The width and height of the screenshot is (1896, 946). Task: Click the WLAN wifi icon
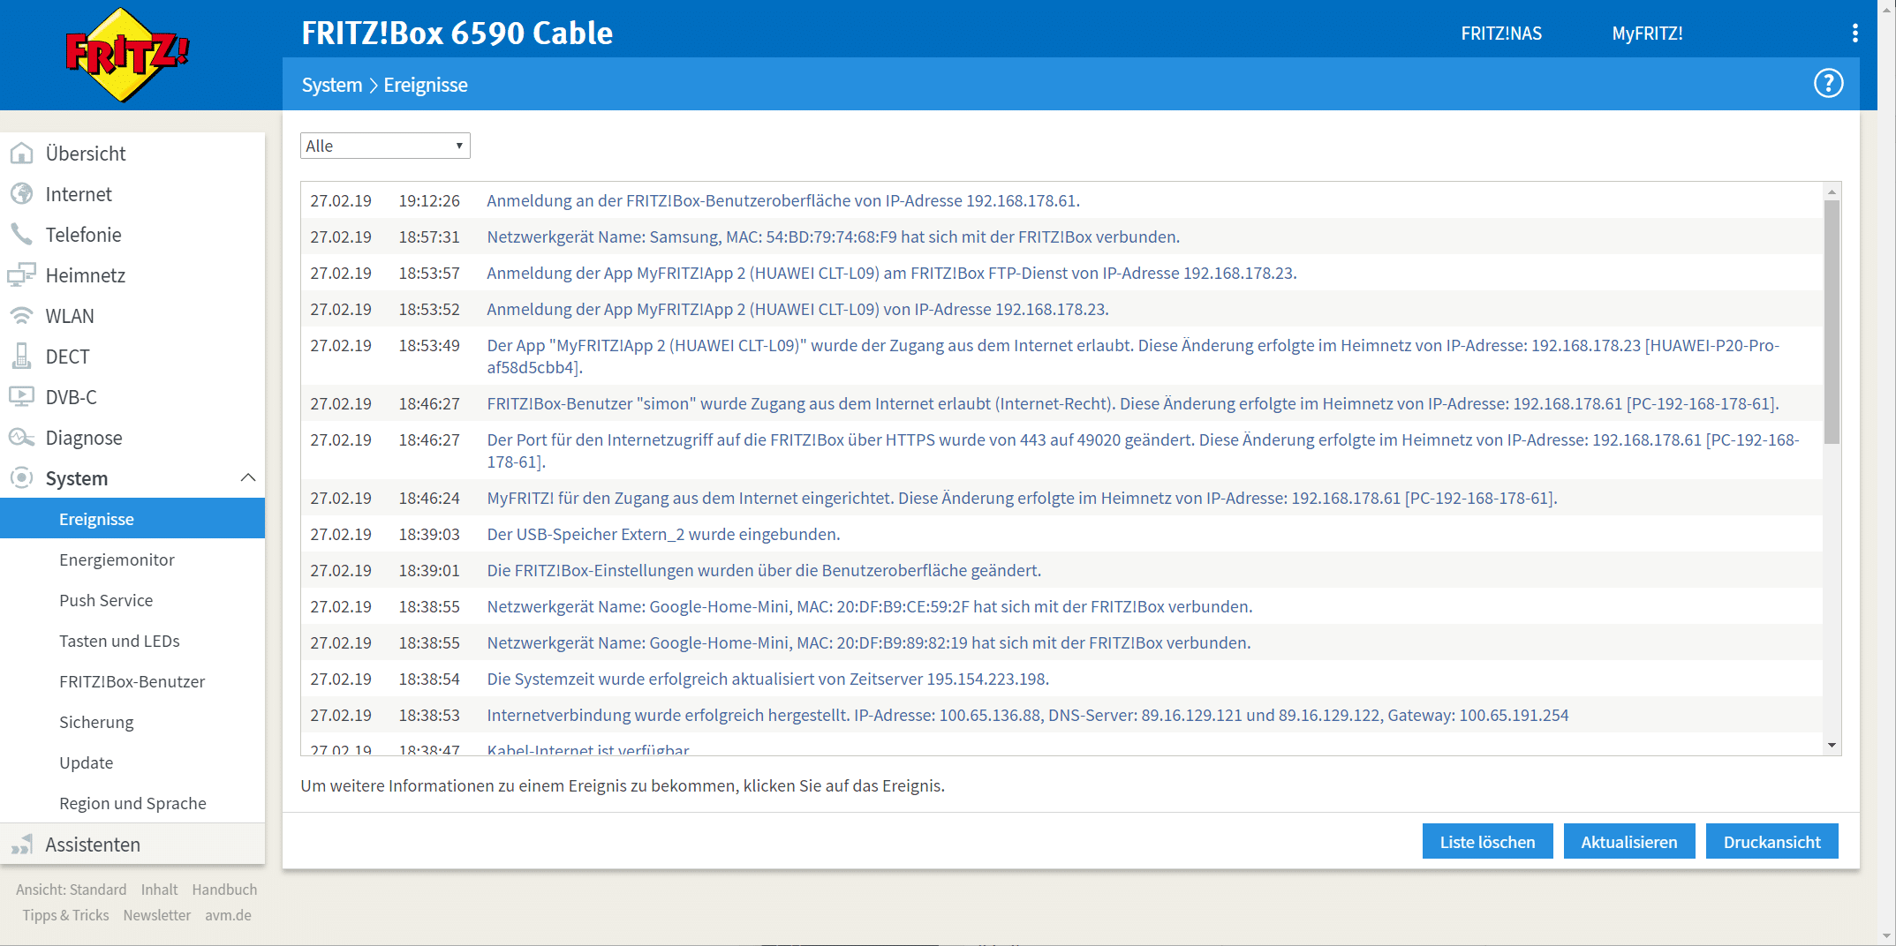tap(21, 316)
